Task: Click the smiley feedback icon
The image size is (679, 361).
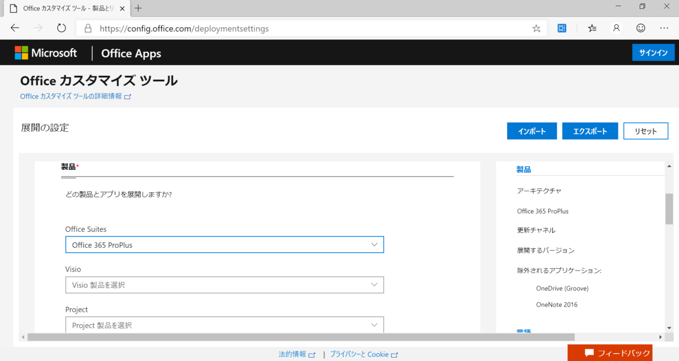Action: tap(641, 28)
